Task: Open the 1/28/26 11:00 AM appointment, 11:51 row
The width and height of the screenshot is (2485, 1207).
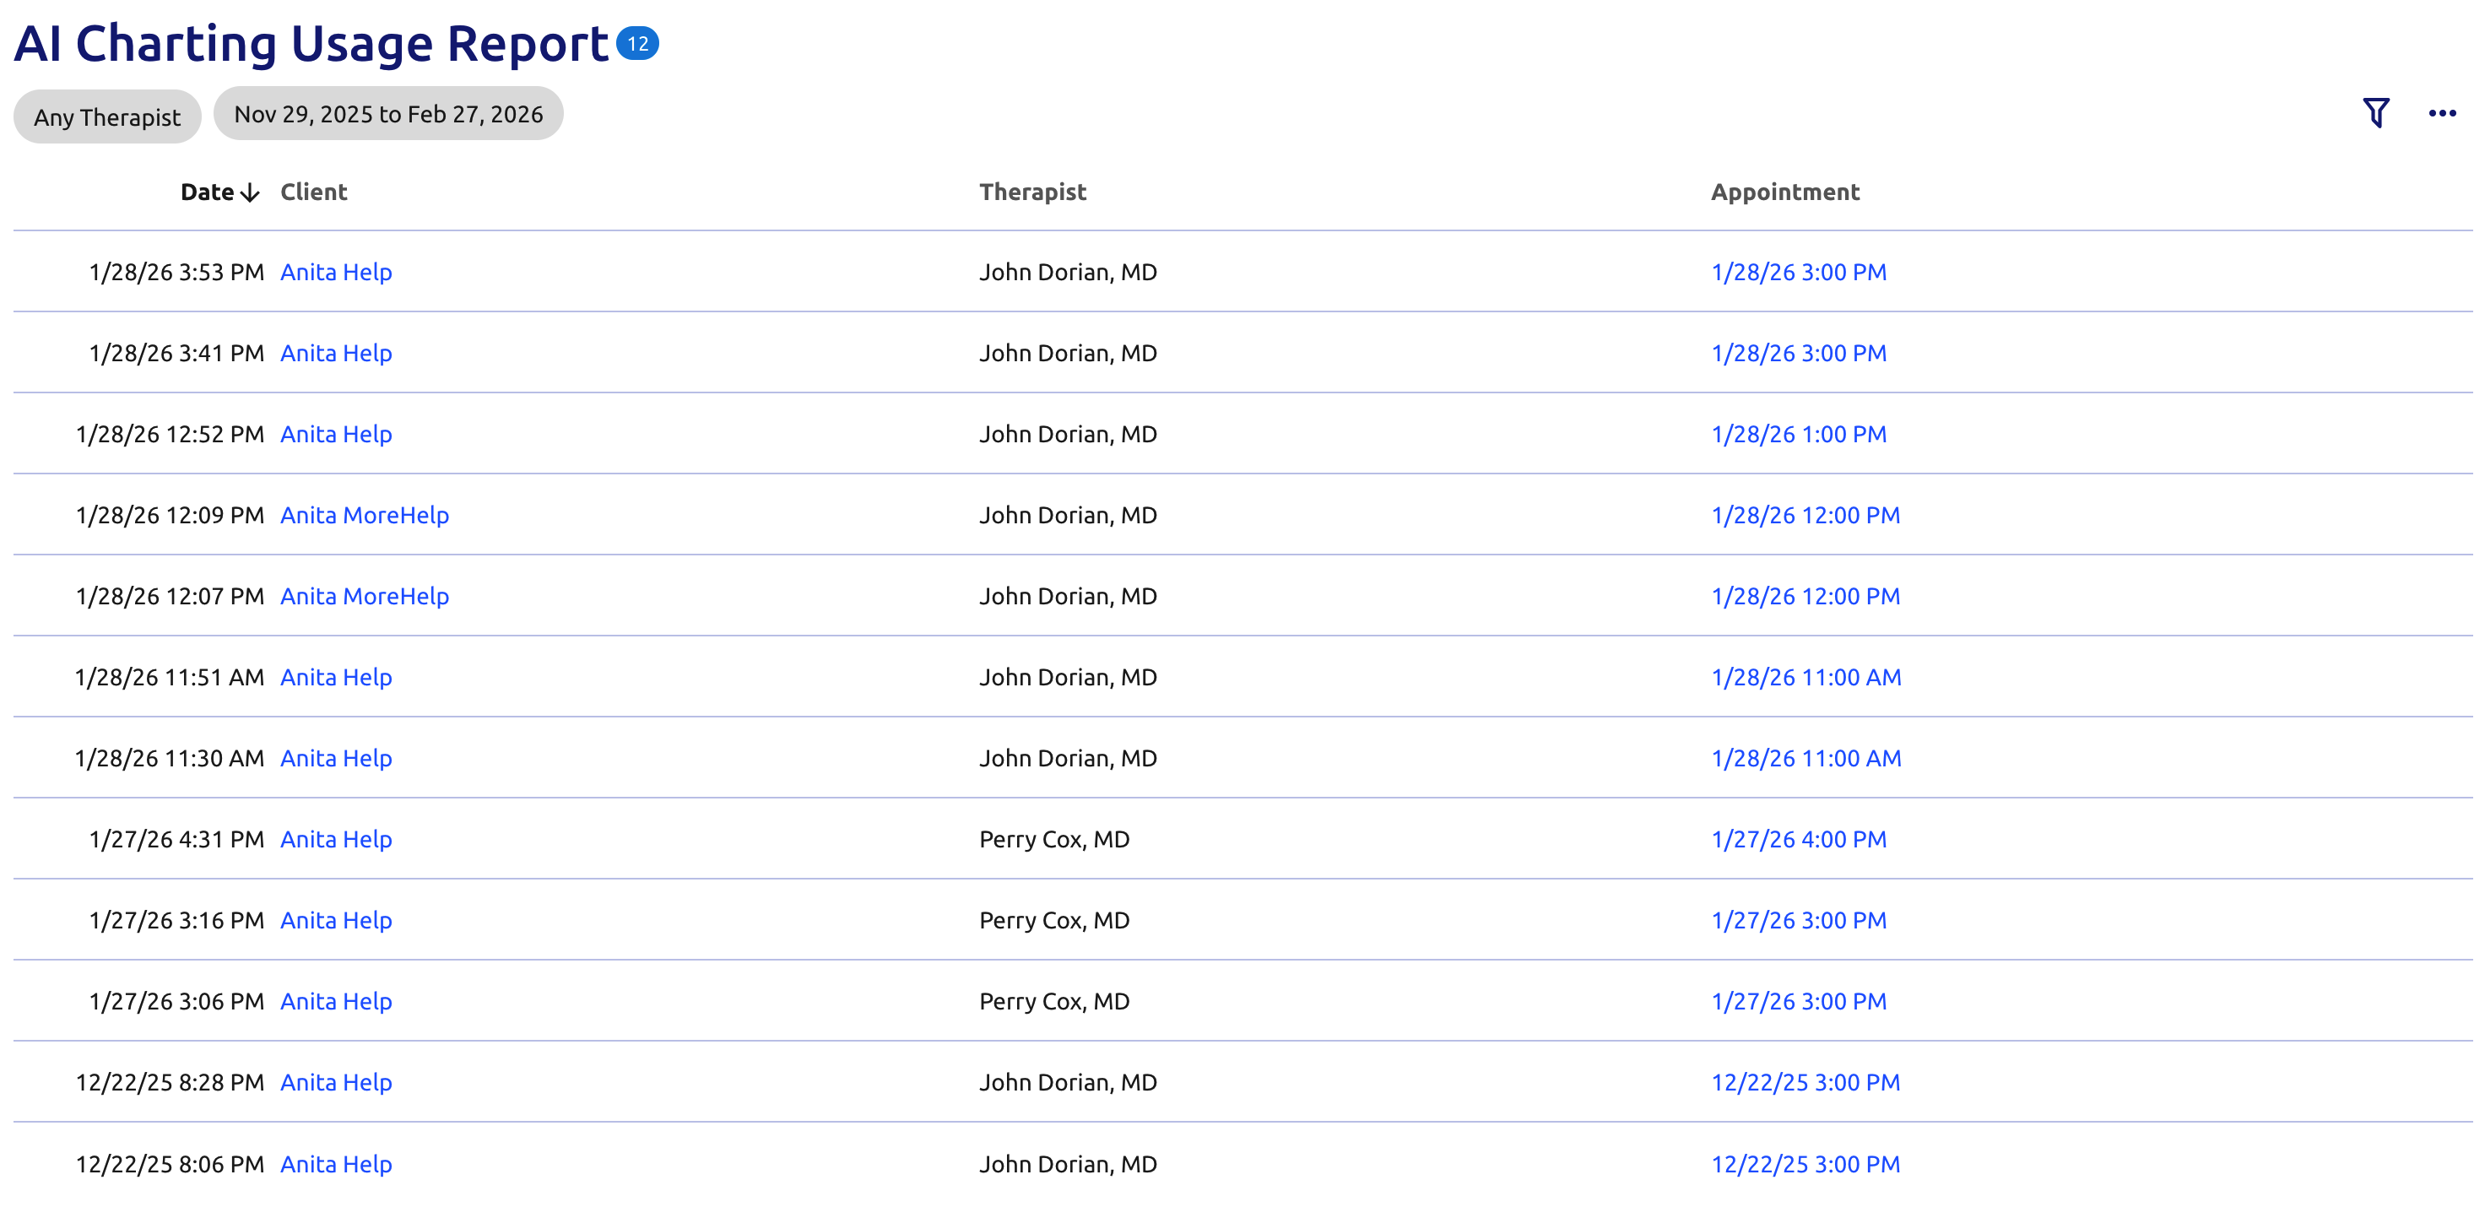Action: pyautogui.click(x=1805, y=677)
